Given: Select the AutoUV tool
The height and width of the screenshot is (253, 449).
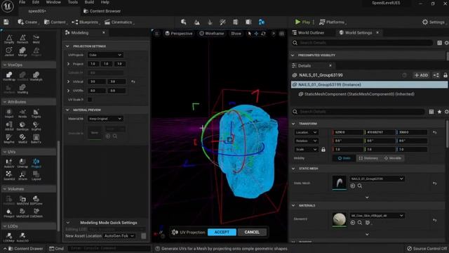Looking at the screenshot, I should [9, 163].
